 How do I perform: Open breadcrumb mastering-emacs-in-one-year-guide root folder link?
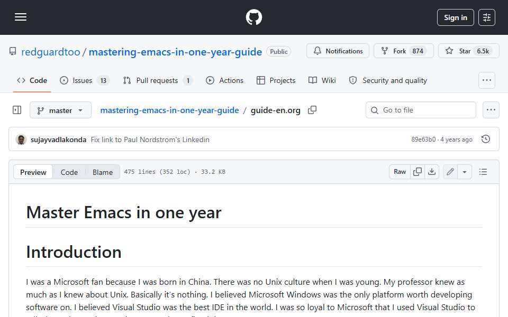point(169,110)
